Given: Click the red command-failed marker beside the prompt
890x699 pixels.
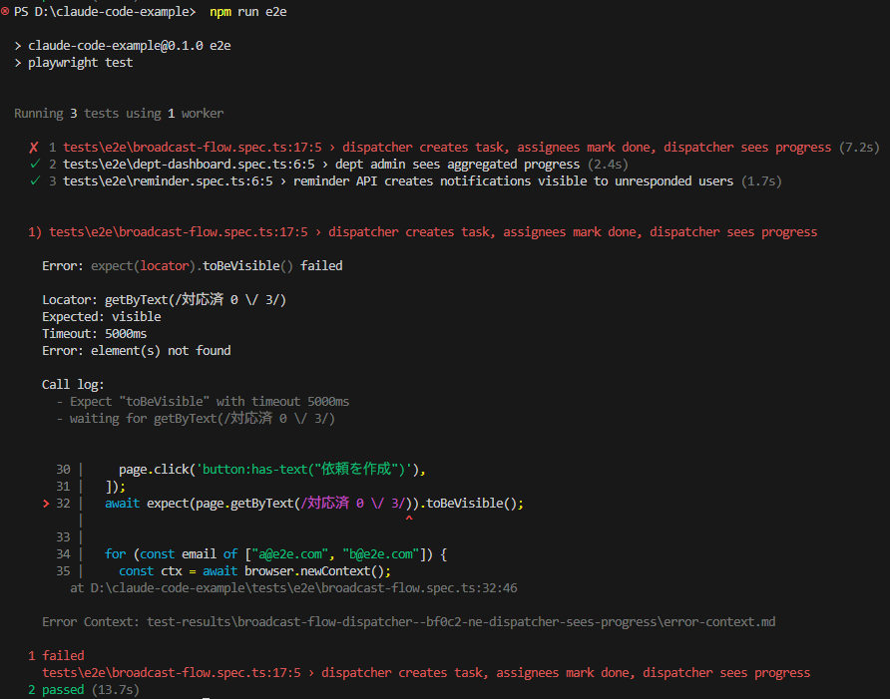Looking at the screenshot, I should pos(5,11).
